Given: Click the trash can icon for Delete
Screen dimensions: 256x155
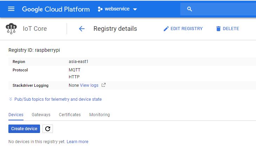Looking at the screenshot, I should (218, 29).
